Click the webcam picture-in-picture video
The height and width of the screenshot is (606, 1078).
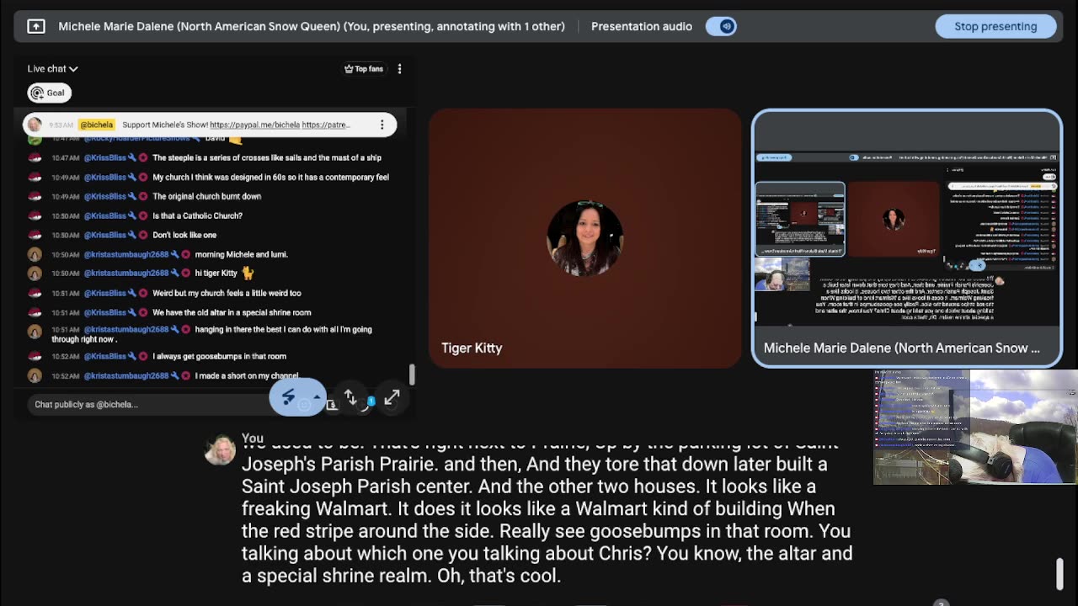[975, 427]
